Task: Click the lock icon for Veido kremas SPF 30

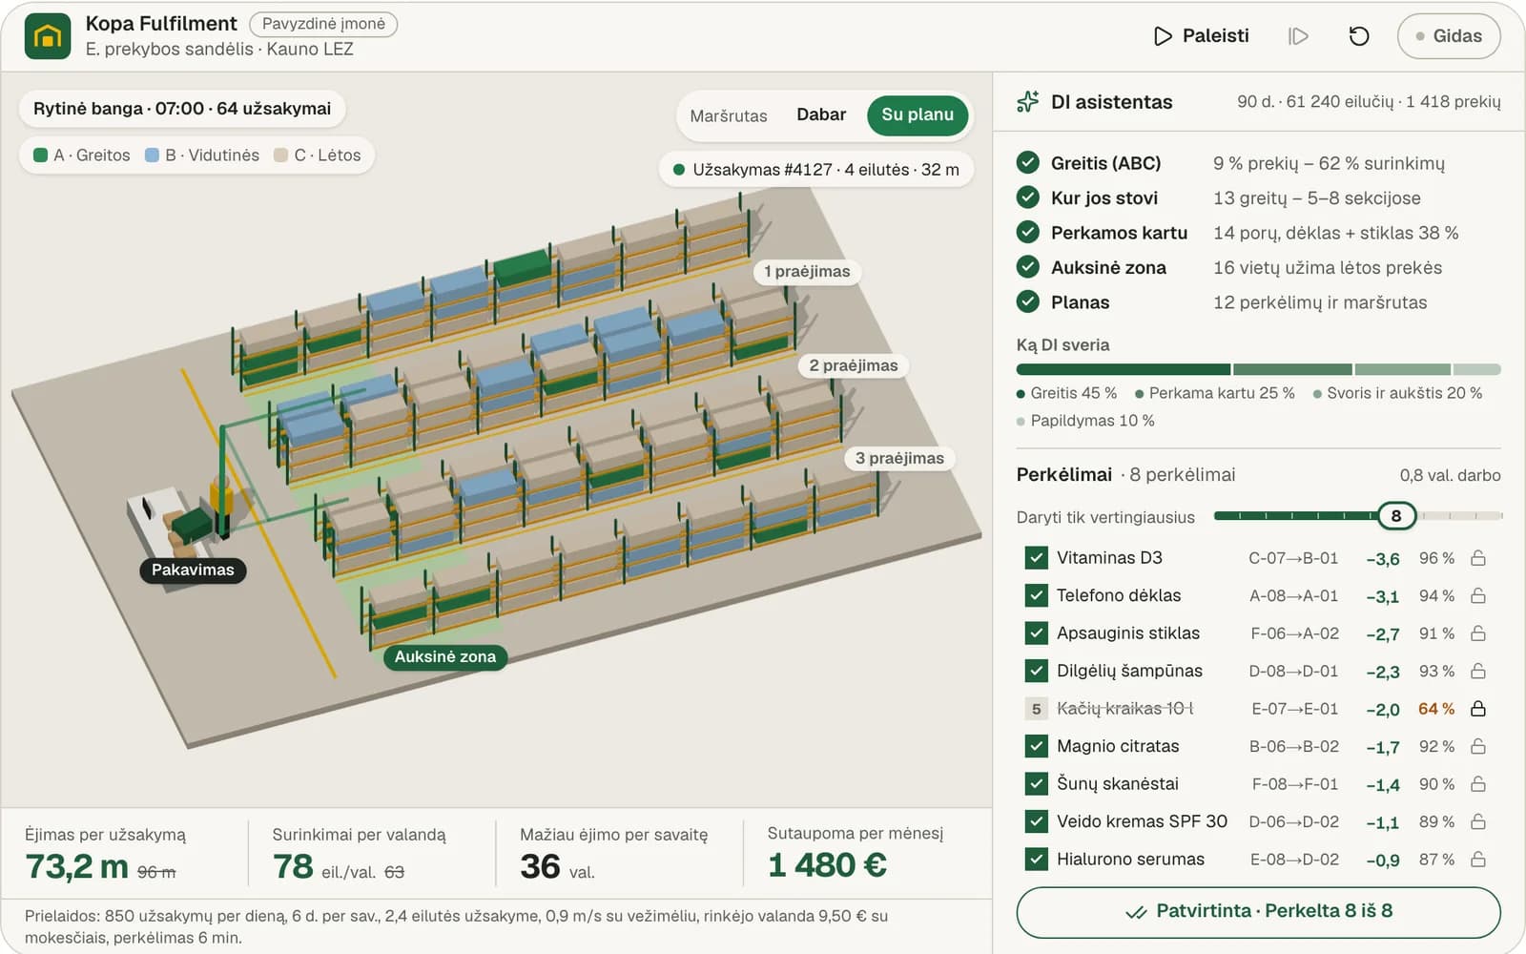Action: point(1478,821)
